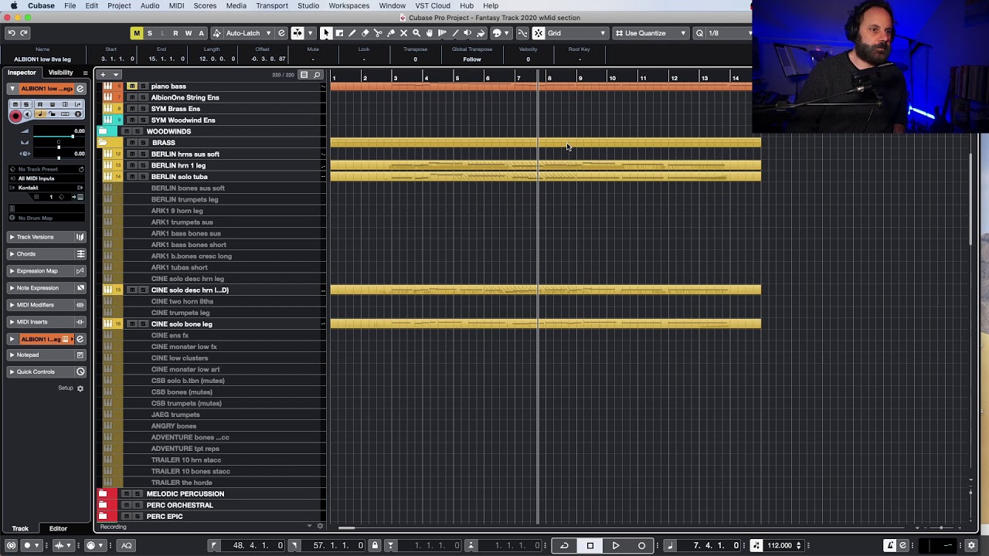Click the Transport Play button

[x=616, y=545]
